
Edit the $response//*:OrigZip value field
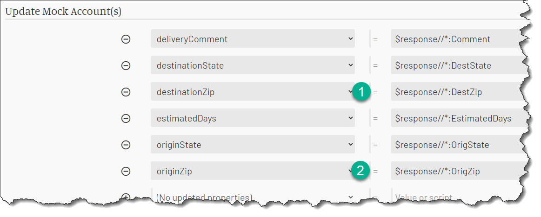[459, 171]
